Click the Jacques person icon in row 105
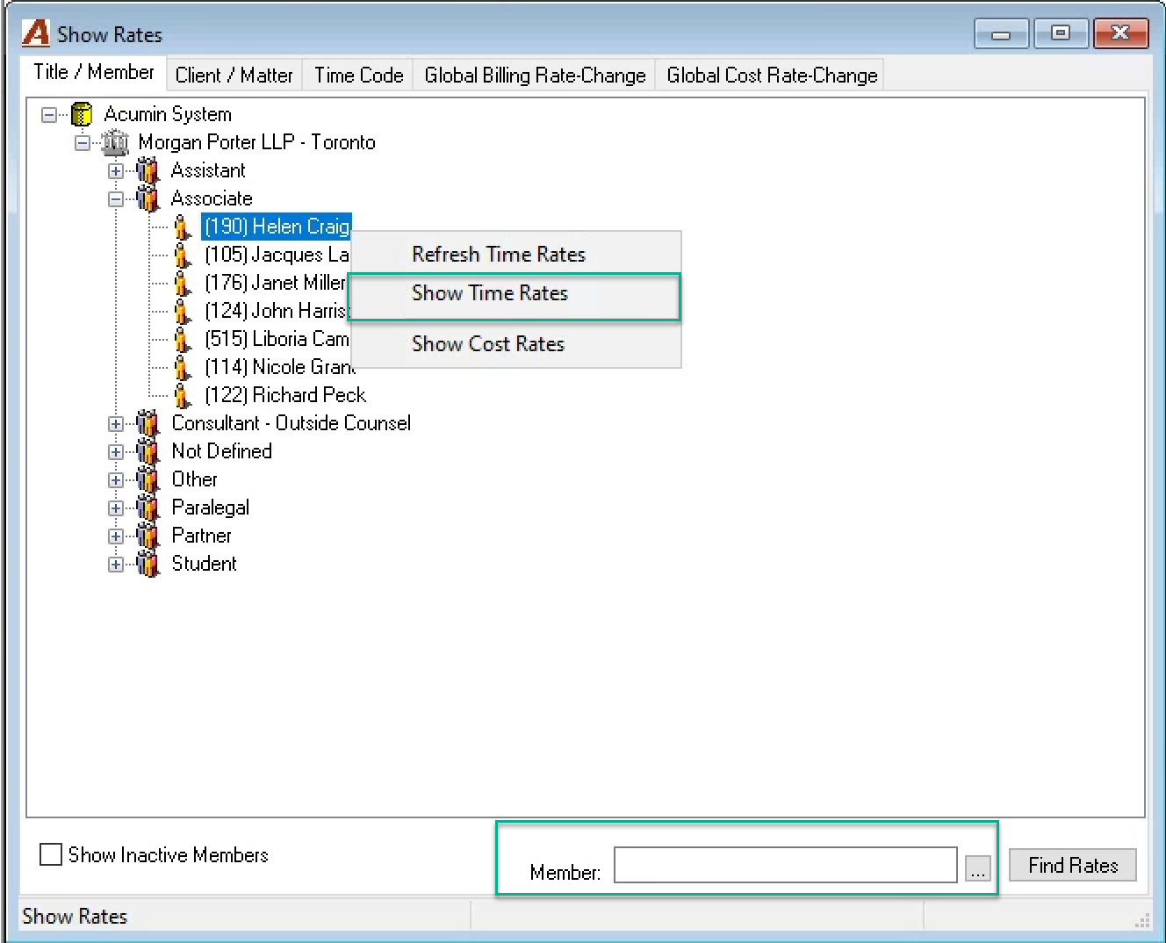Viewport: 1166px width, 943px height. pos(182,256)
